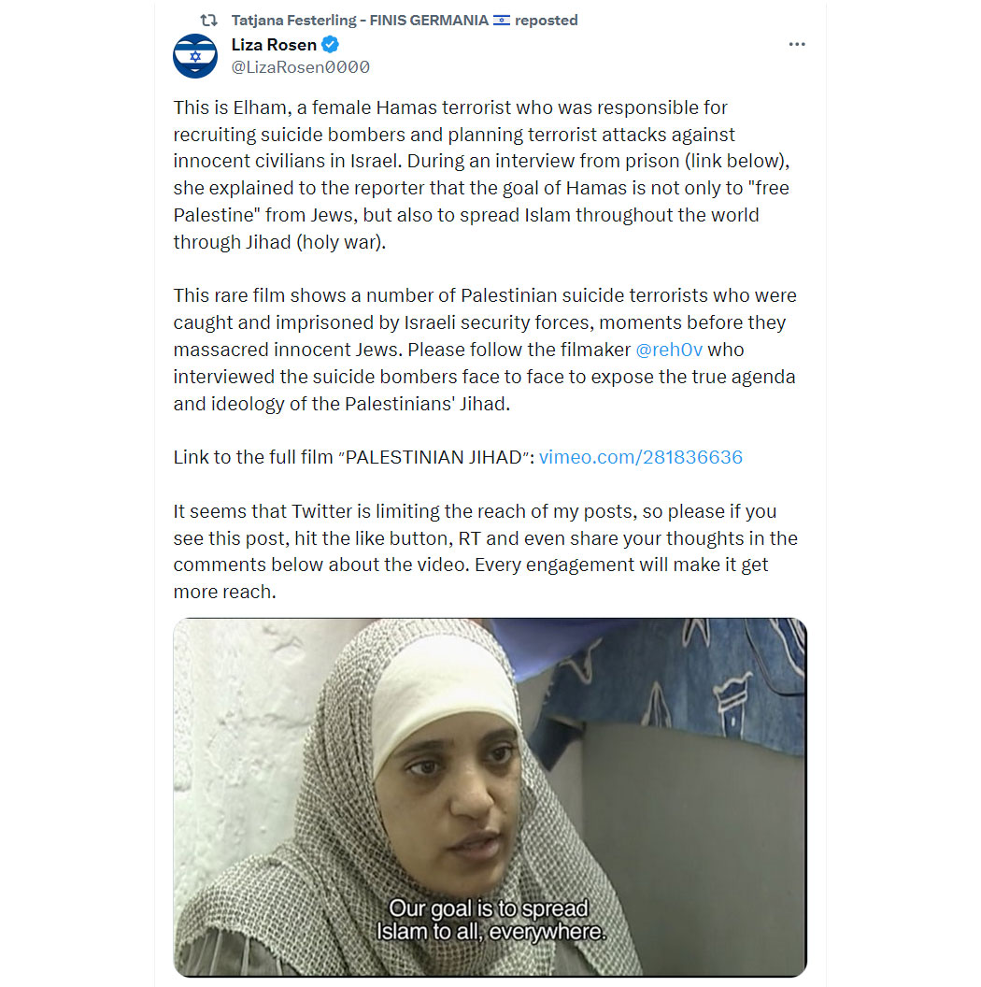Image resolution: width=981 pixels, height=987 pixels.
Task: Click the repost arrows icon above the post
Action: pos(209,21)
